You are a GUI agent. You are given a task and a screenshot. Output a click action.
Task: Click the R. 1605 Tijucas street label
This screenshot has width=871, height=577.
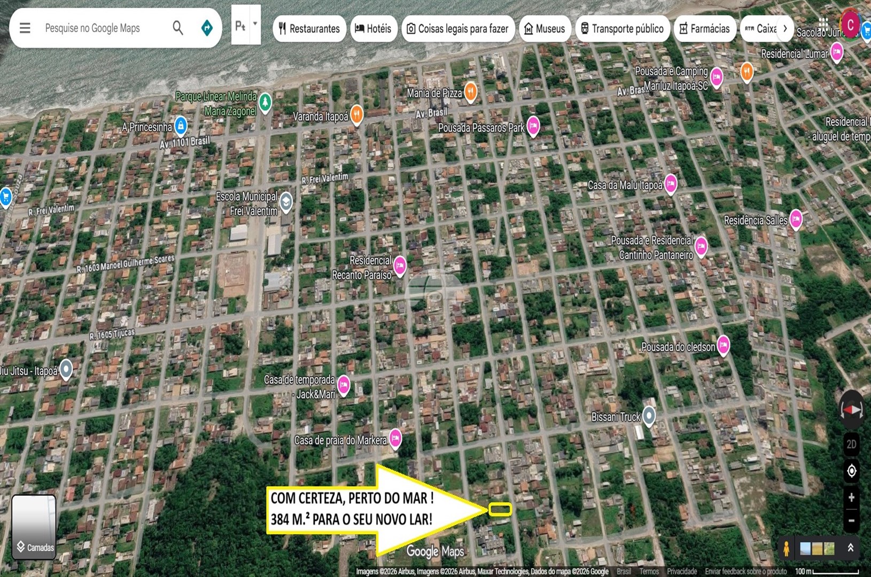pos(112,334)
